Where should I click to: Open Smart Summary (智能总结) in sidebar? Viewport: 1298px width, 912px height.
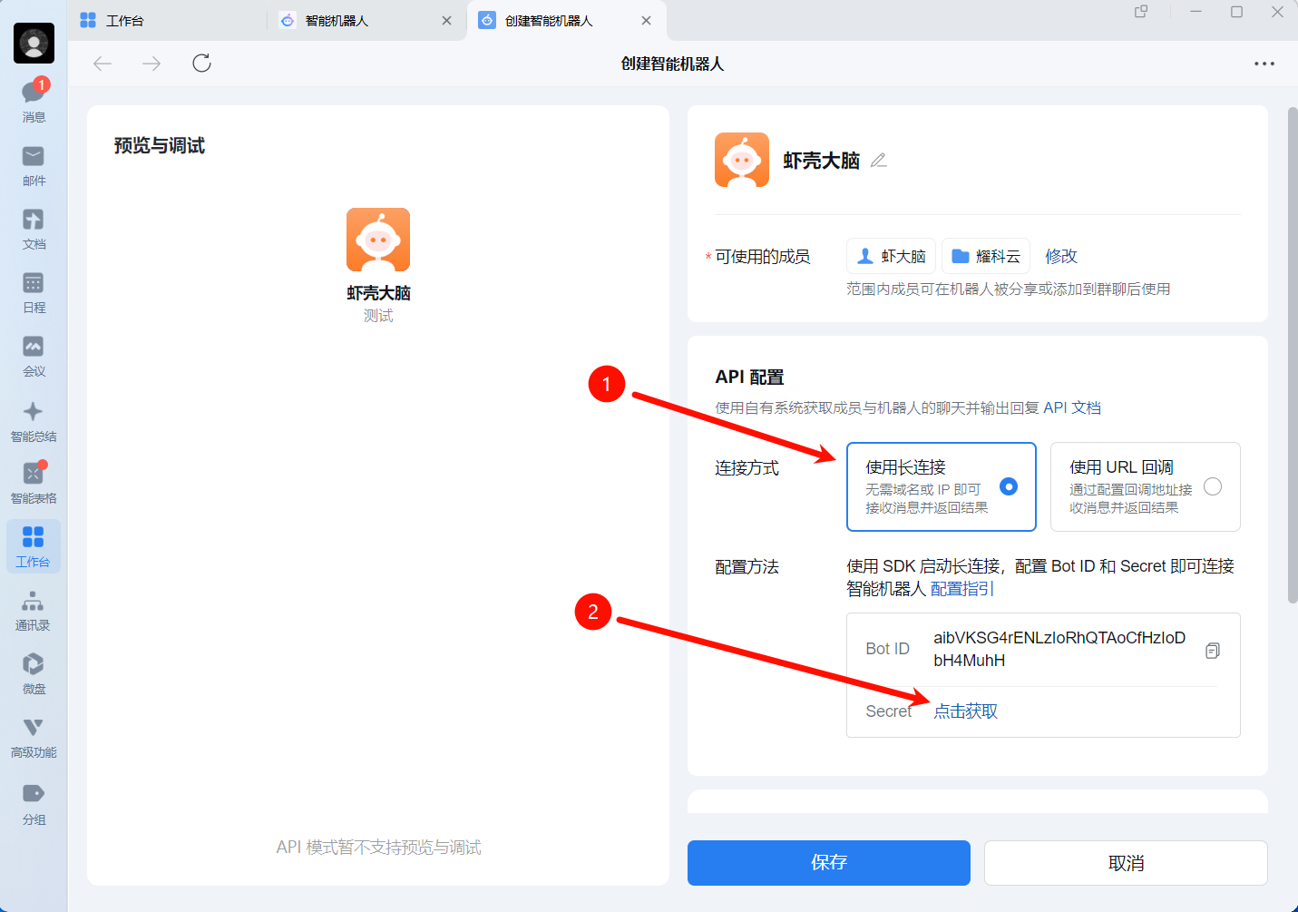point(34,421)
